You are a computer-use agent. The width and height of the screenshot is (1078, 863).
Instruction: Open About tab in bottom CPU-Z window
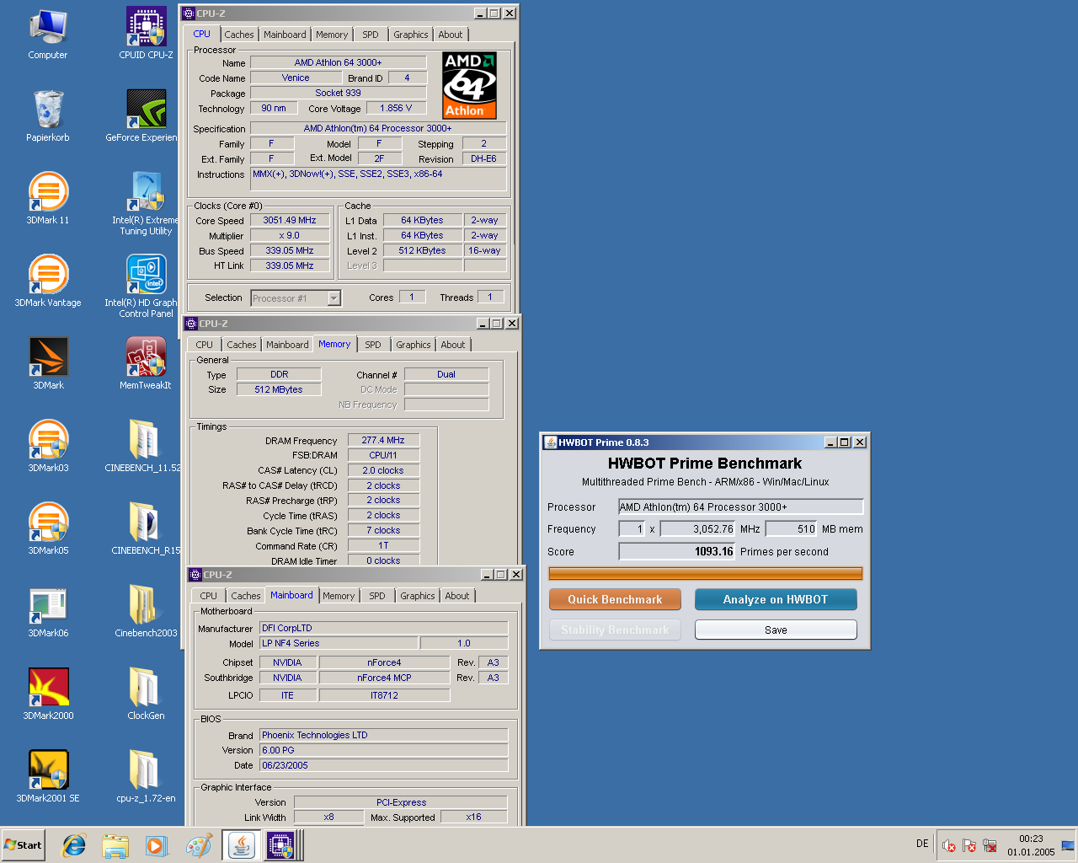[457, 596]
